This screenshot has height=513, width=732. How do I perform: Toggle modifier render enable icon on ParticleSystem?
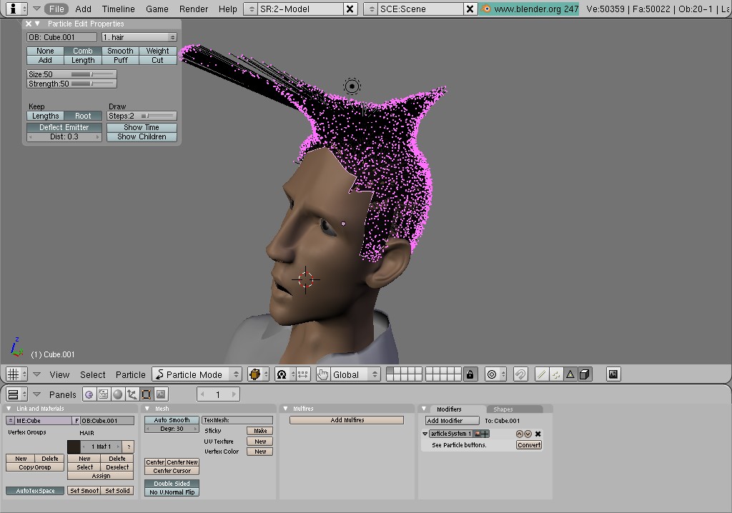click(x=478, y=434)
